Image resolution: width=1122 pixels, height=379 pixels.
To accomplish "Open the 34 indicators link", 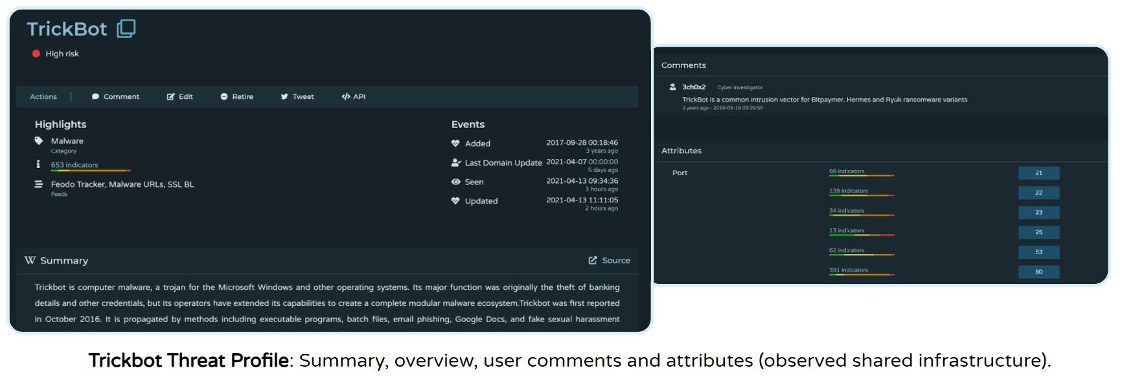I will 847,211.
